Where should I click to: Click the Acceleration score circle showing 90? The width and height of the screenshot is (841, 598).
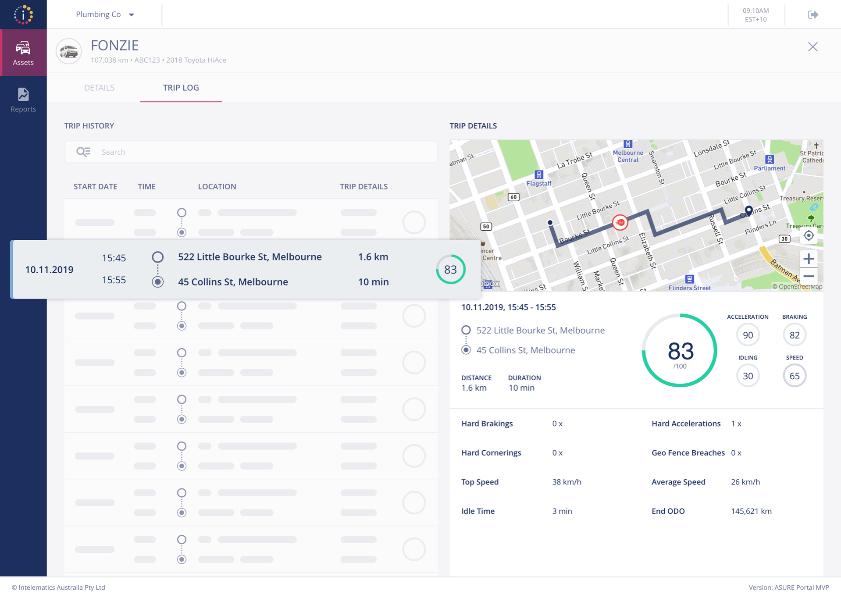tap(748, 335)
